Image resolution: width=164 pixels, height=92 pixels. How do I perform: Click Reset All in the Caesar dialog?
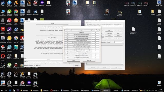(x=89, y=61)
